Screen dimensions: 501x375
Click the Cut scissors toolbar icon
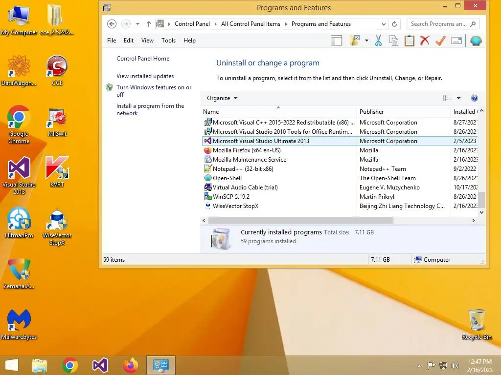pos(378,41)
